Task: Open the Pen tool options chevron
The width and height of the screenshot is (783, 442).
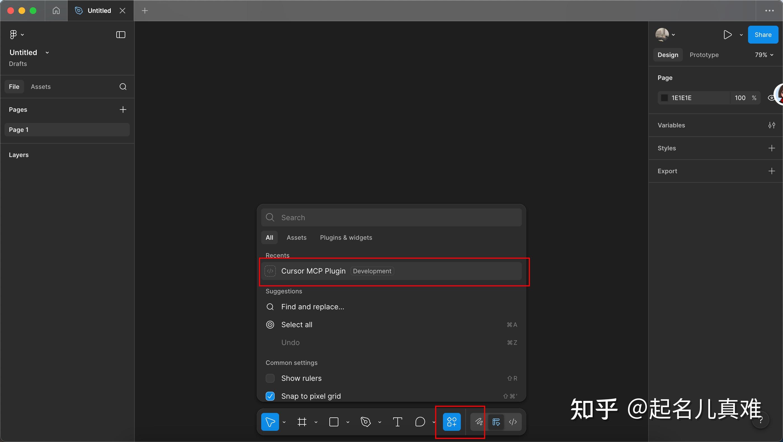Action: (380, 422)
